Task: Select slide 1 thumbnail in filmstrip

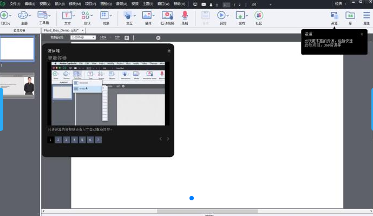Action: coord(17,49)
